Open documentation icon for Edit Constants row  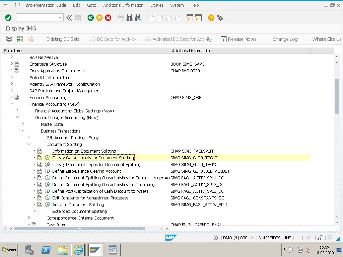click(x=40, y=198)
